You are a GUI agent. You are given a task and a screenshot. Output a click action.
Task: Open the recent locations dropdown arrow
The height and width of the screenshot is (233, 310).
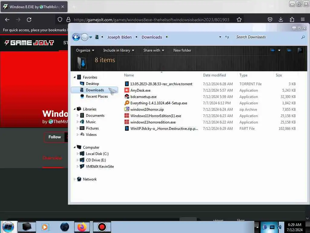(x=91, y=37)
